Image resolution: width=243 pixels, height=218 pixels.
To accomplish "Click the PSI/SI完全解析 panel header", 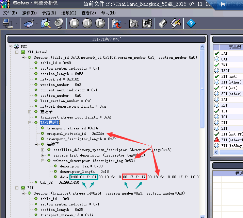I will pyautogui.click(x=107, y=39).
